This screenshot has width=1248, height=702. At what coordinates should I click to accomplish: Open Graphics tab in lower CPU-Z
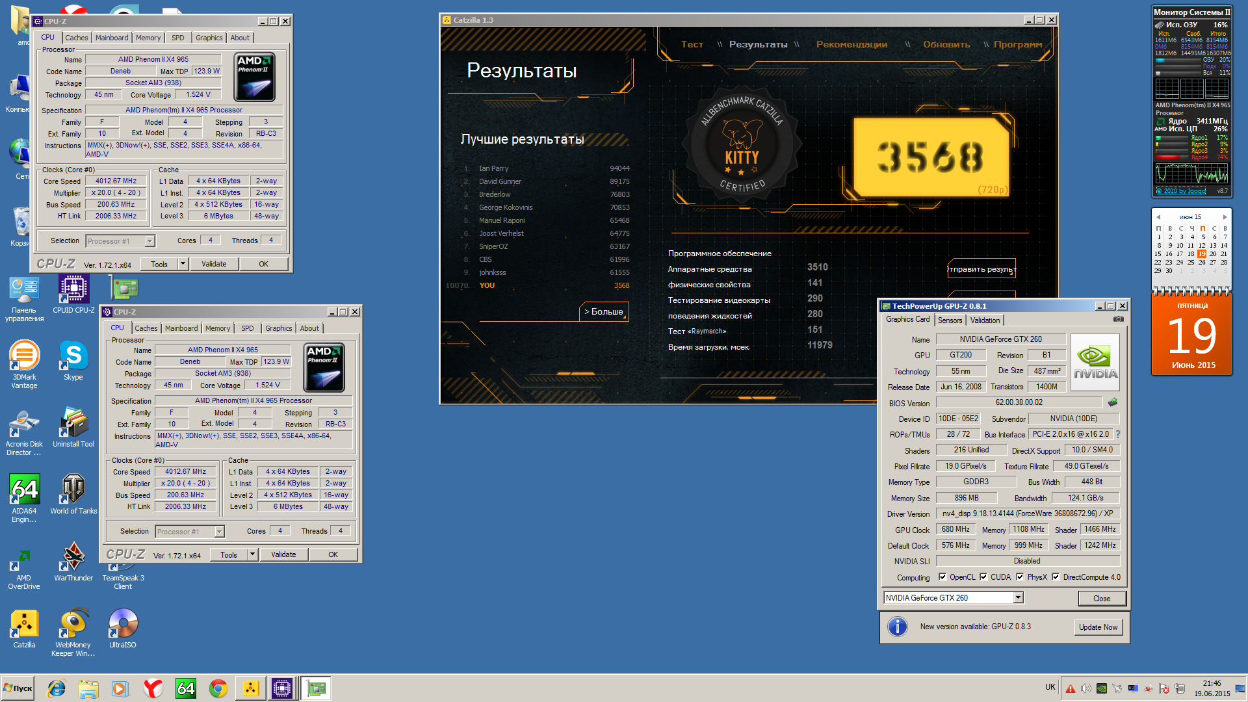[x=279, y=328]
